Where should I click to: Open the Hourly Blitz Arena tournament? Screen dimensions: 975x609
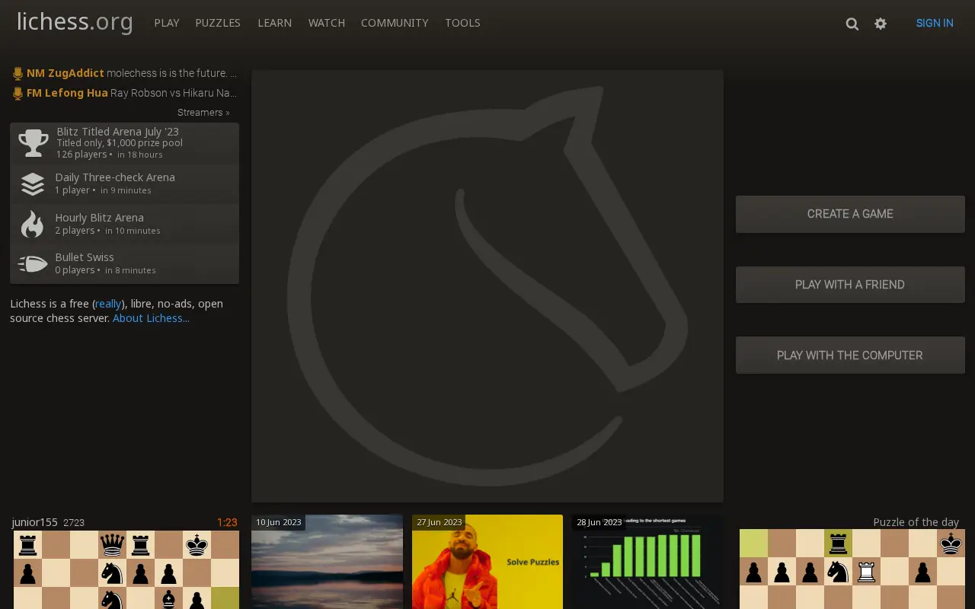click(124, 224)
